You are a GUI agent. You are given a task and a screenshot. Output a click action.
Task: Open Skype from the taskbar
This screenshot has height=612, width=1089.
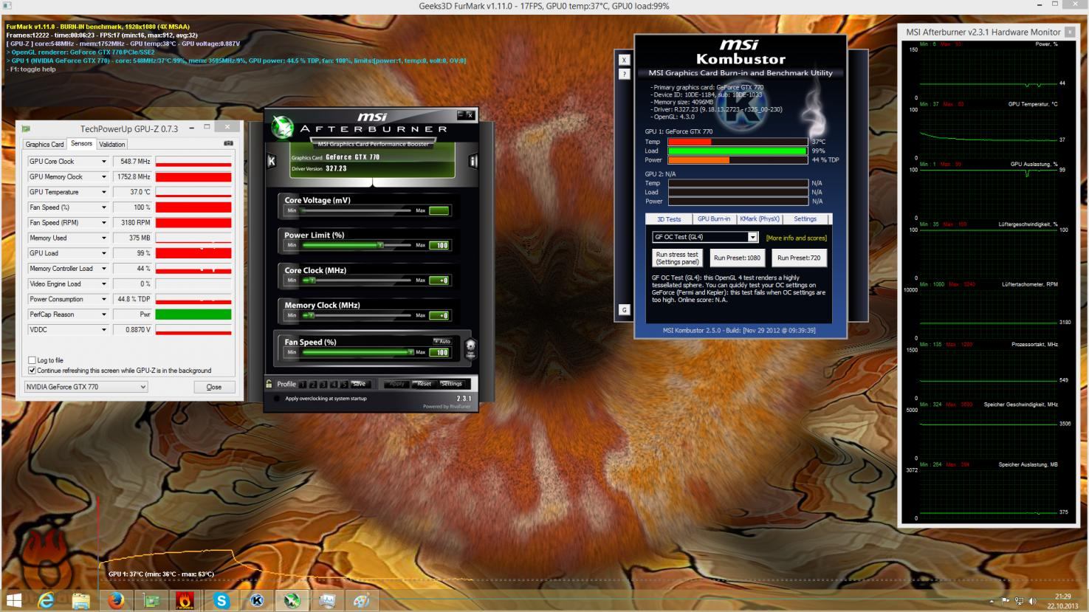coord(221,601)
